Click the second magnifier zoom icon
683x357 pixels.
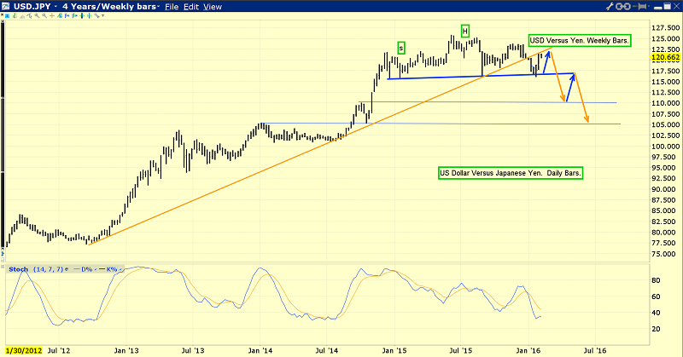coord(44,15)
